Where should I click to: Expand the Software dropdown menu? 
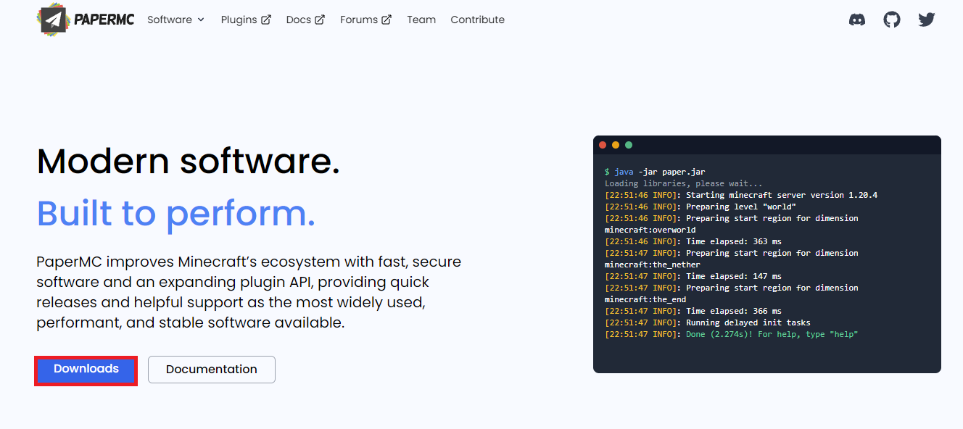176,20
